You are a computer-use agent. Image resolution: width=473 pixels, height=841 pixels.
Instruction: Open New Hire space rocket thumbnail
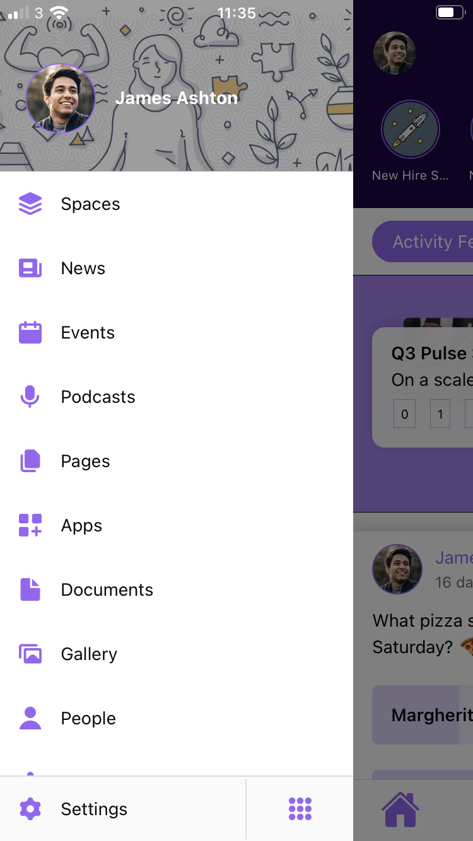(x=411, y=130)
